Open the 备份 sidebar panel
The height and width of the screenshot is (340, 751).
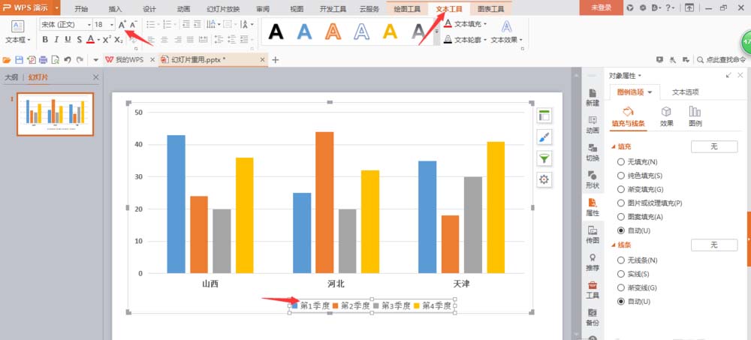point(593,317)
